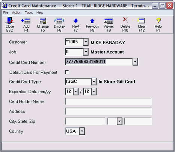Image resolution: width=175 pixels, height=152 pixels.
Task: Open Help with the question mark icon
Action: (x=158, y=21)
